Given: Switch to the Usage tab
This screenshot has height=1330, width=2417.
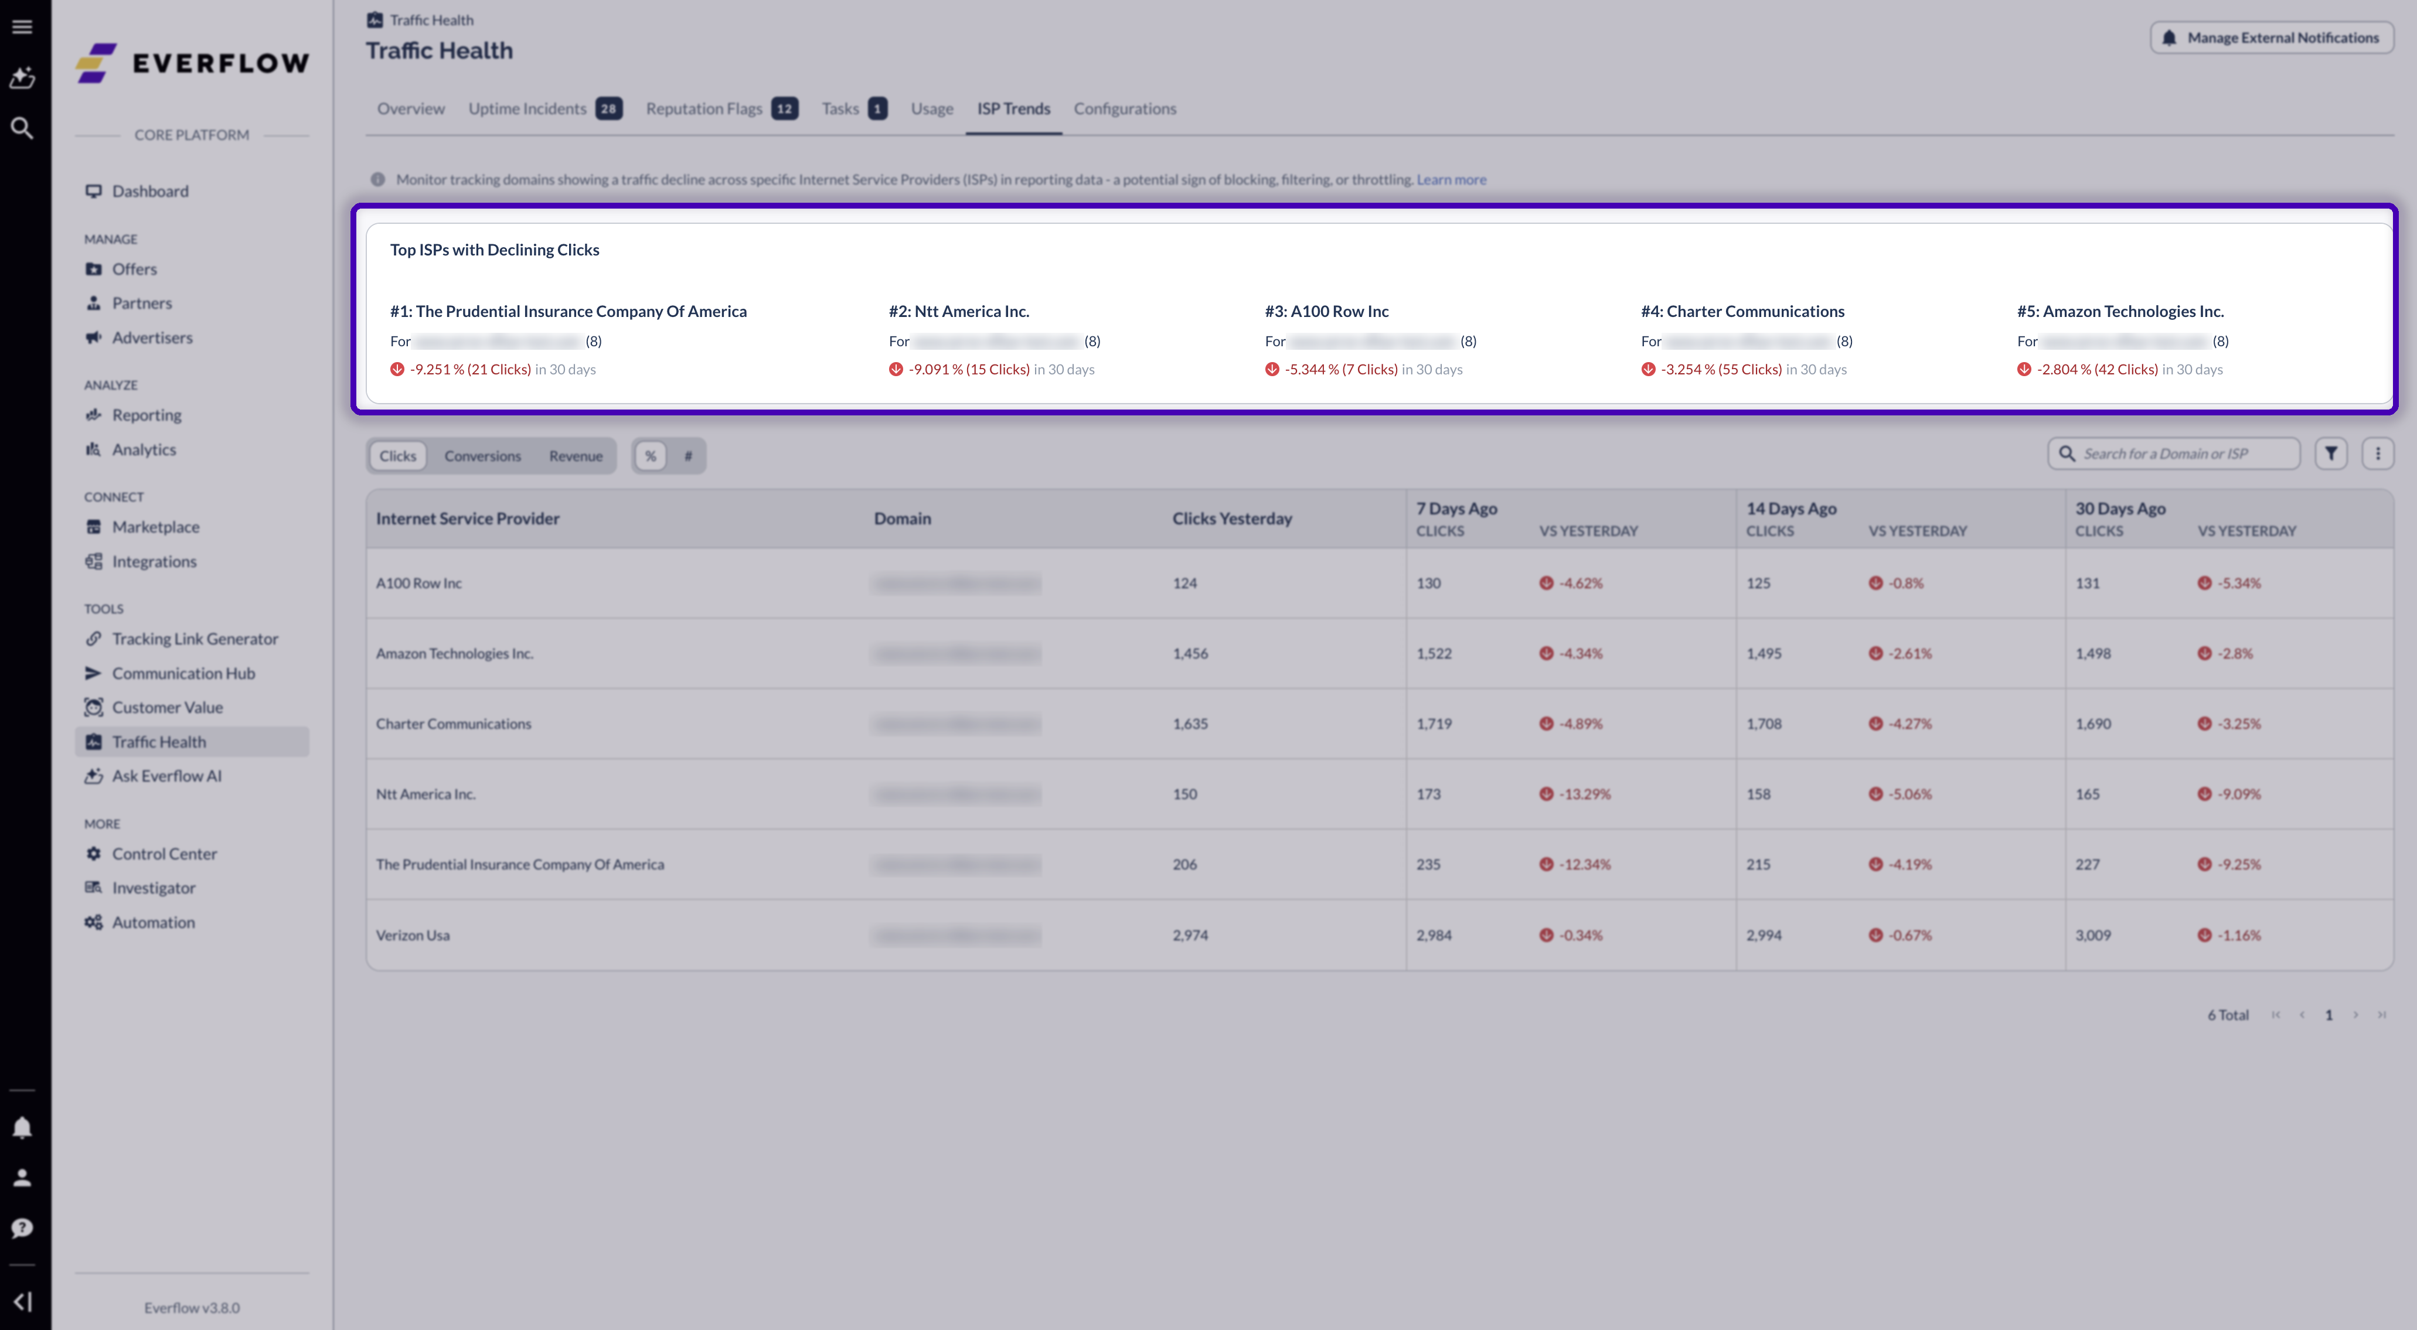Looking at the screenshot, I should pyautogui.click(x=932, y=109).
